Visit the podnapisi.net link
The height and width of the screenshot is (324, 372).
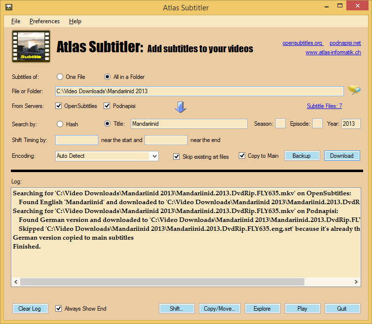(x=345, y=43)
